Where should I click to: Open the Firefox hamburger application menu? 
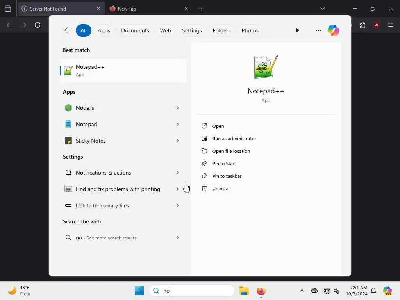390,25
